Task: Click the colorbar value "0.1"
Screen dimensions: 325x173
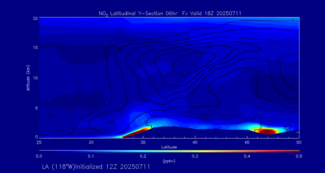Action: click(x=91, y=156)
